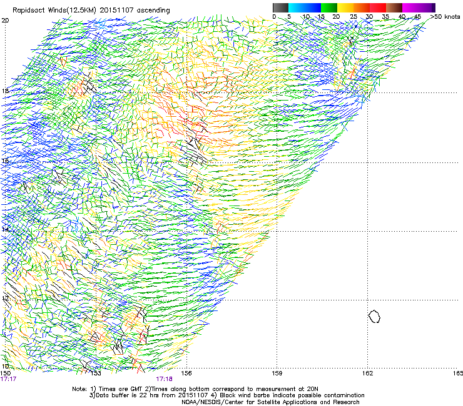This screenshot has height=406, width=463.
Task: Click the small island outline near 162E
Action: point(374,316)
